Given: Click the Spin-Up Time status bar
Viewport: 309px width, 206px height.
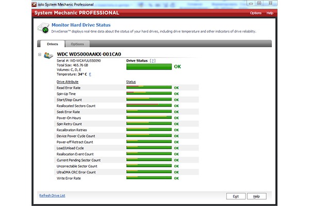Looking at the screenshot, I should coord(149,93).
